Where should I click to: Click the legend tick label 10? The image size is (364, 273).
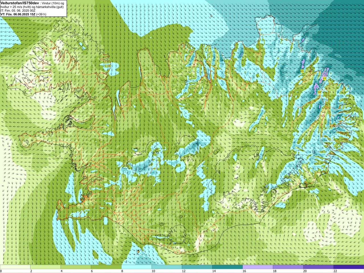click(153, 271)
